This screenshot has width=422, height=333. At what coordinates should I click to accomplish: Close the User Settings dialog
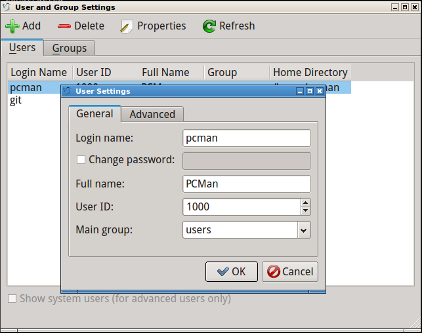point(320,91)
